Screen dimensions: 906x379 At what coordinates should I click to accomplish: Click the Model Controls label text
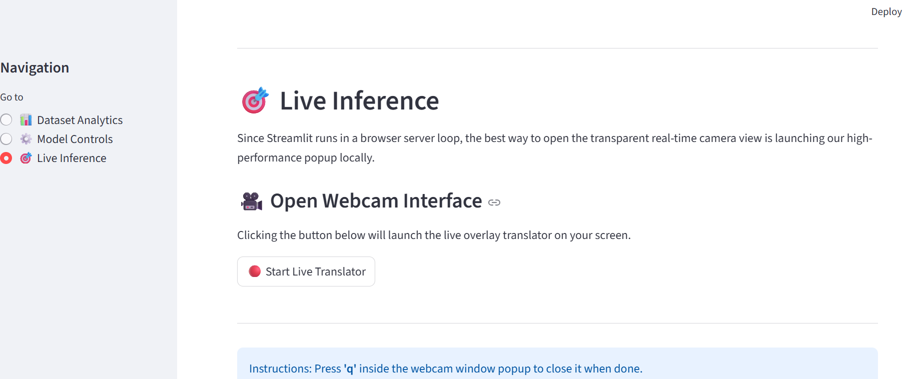click(x=74, y=138)
